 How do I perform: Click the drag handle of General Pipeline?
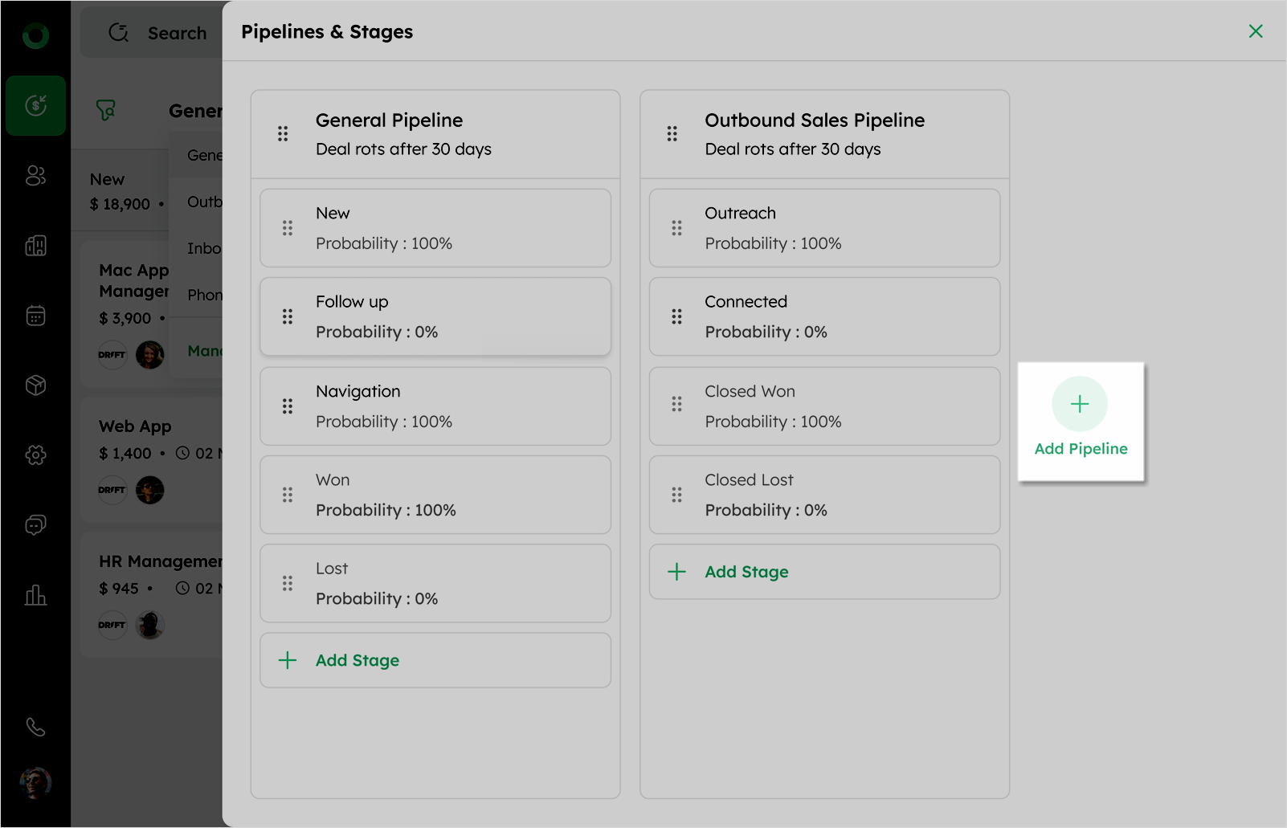tap(283, 133)
